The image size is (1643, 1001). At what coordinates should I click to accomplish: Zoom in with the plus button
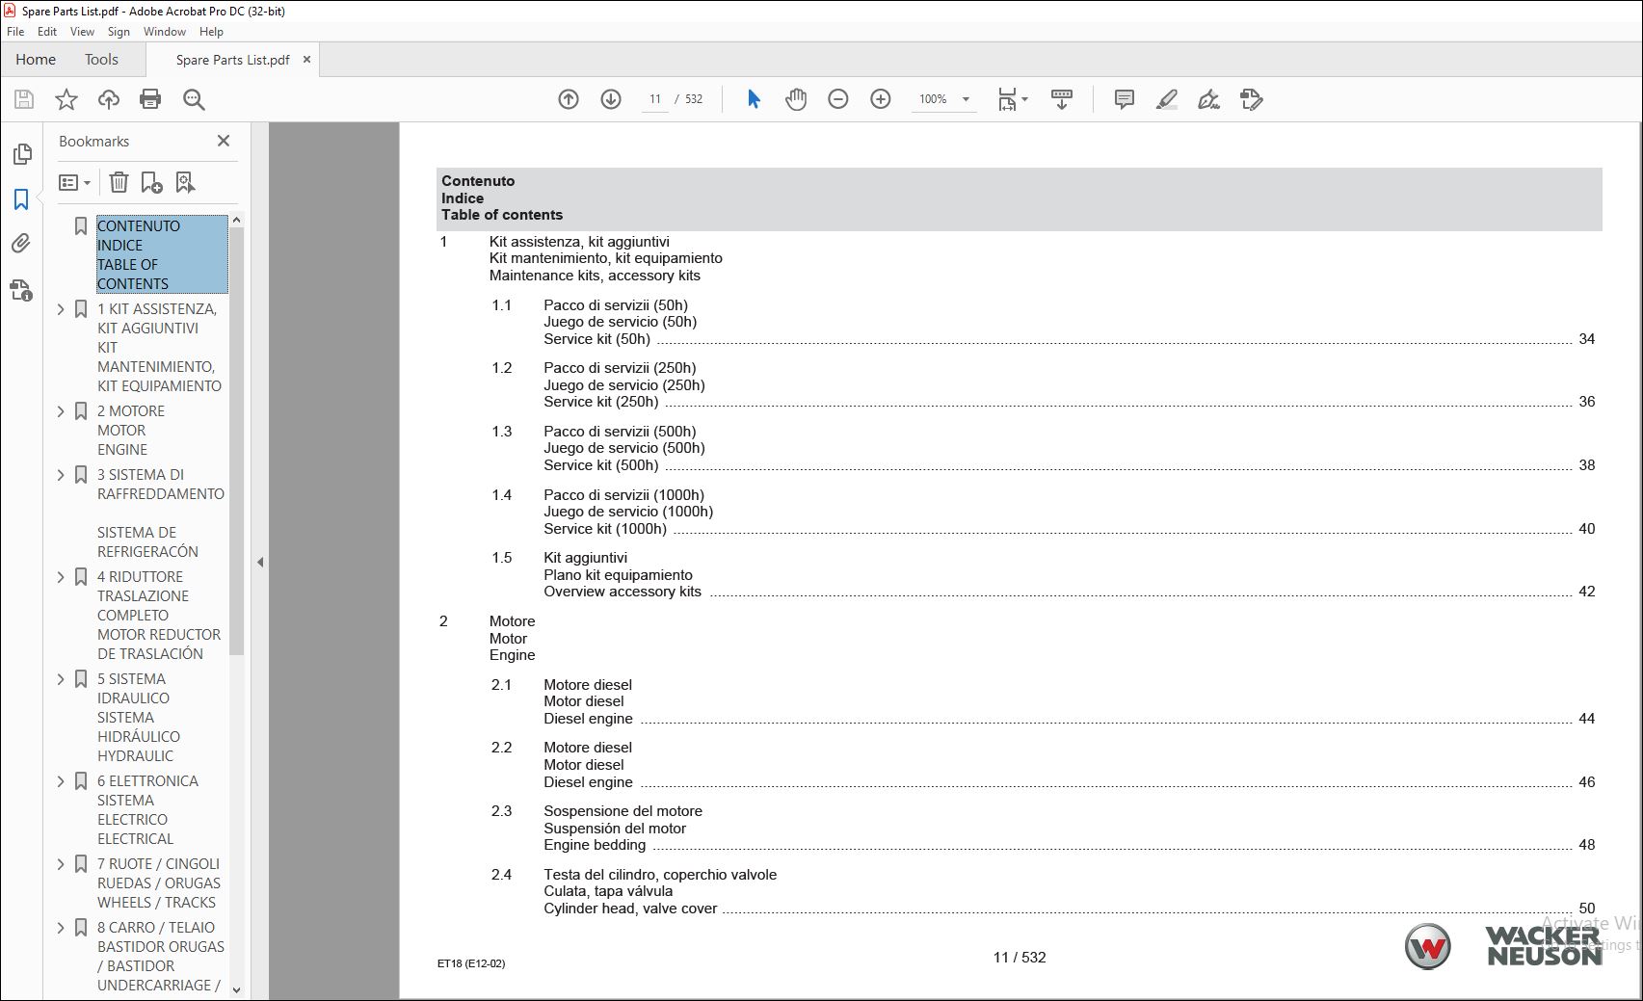click(x=881, y=99)
